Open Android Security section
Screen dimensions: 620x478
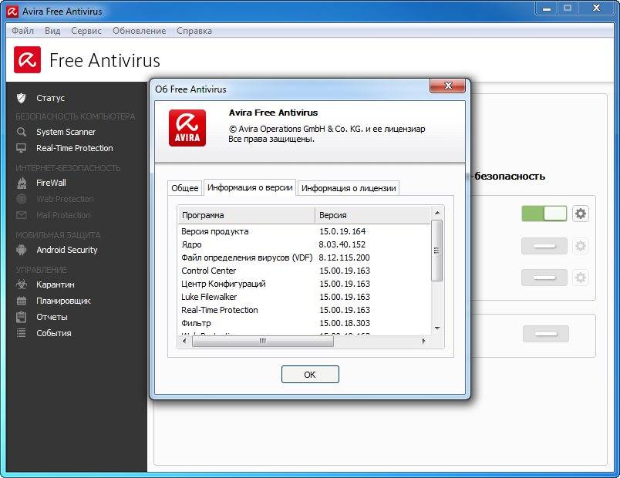[x=67, y=250]
